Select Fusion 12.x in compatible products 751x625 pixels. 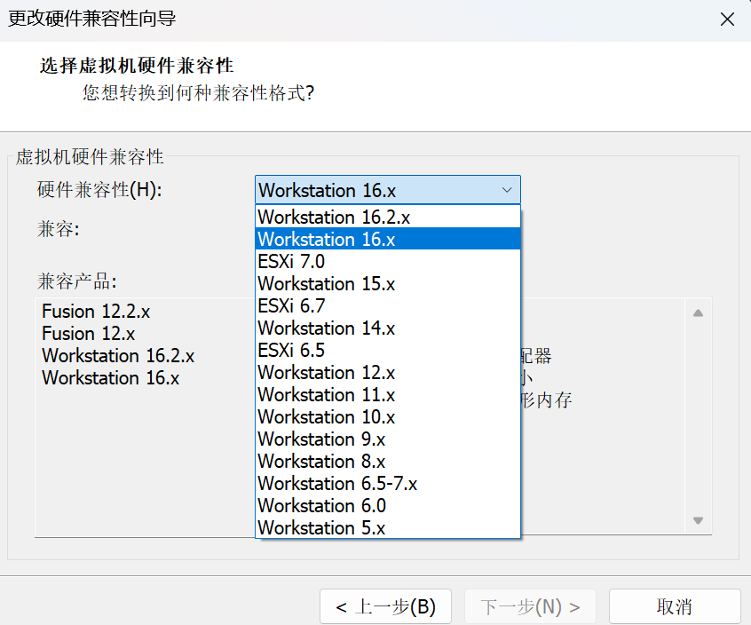click(x=89, y=333)
